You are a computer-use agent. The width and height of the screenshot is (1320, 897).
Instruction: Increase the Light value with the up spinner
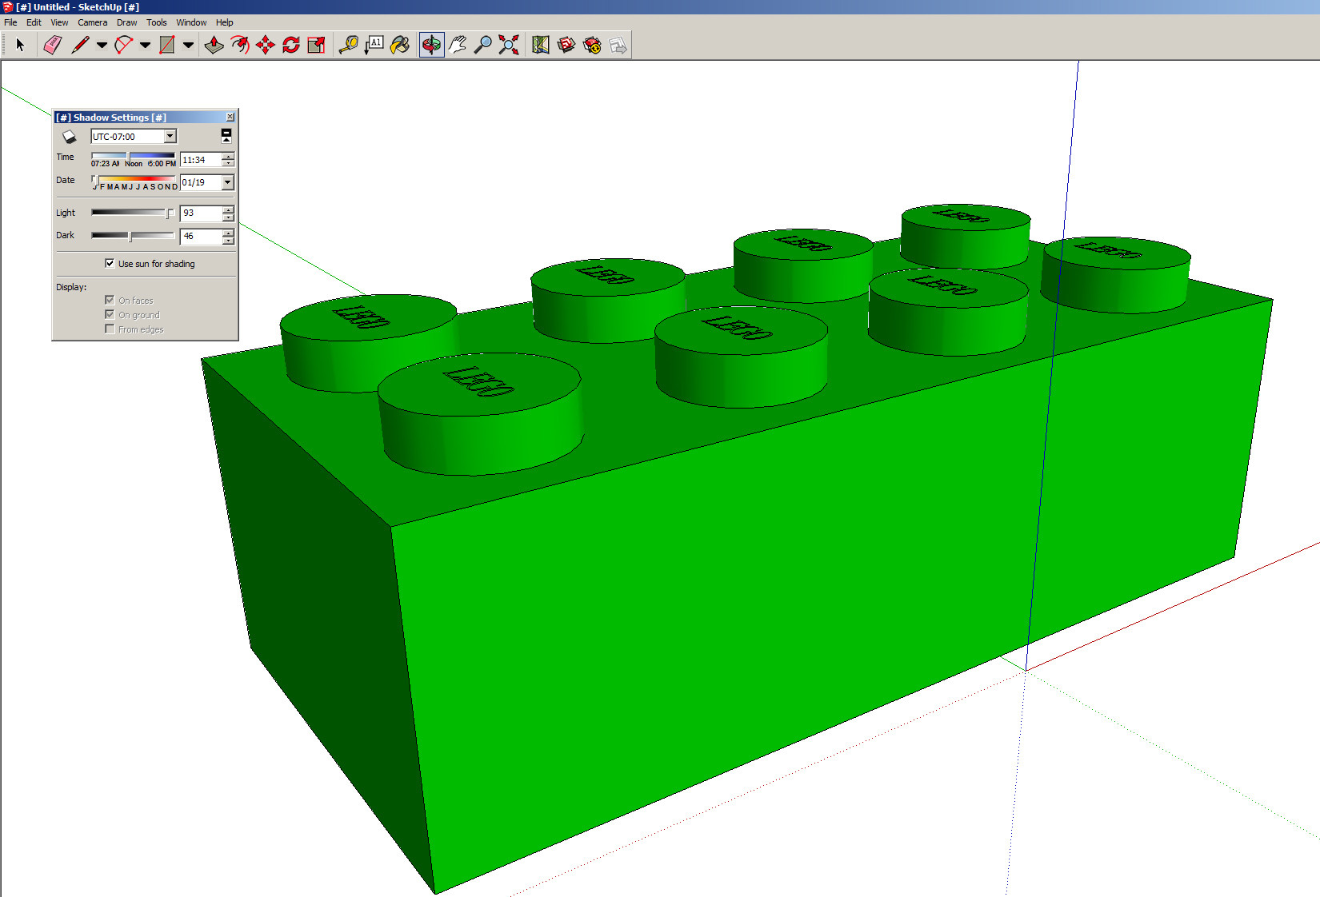[x=228, y=209]
